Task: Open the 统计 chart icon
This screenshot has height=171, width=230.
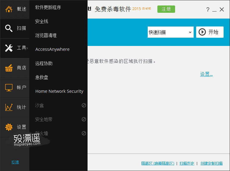Action: (9, 107)
